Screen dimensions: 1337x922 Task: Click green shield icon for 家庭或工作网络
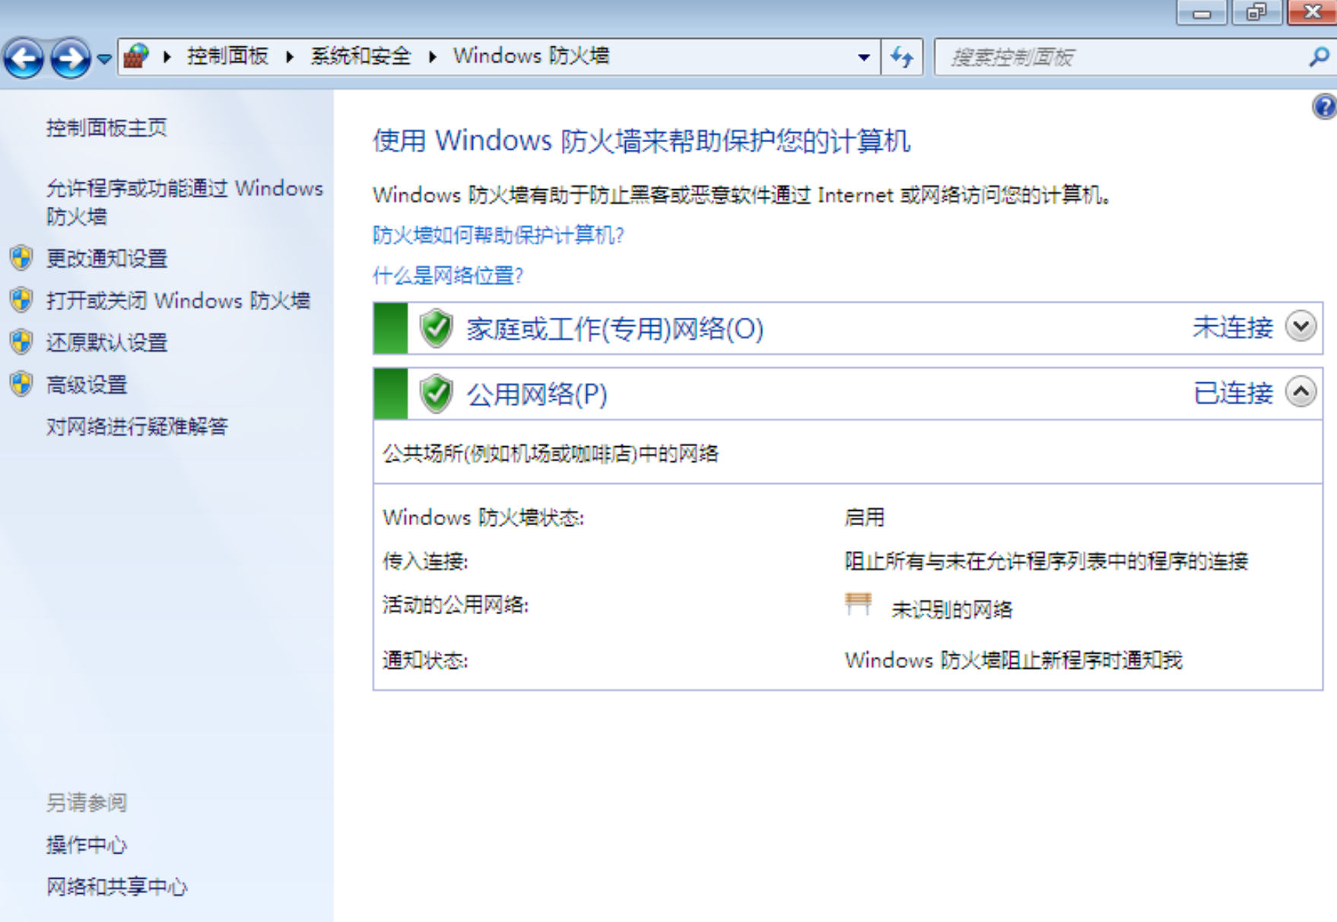pos(437,328)
